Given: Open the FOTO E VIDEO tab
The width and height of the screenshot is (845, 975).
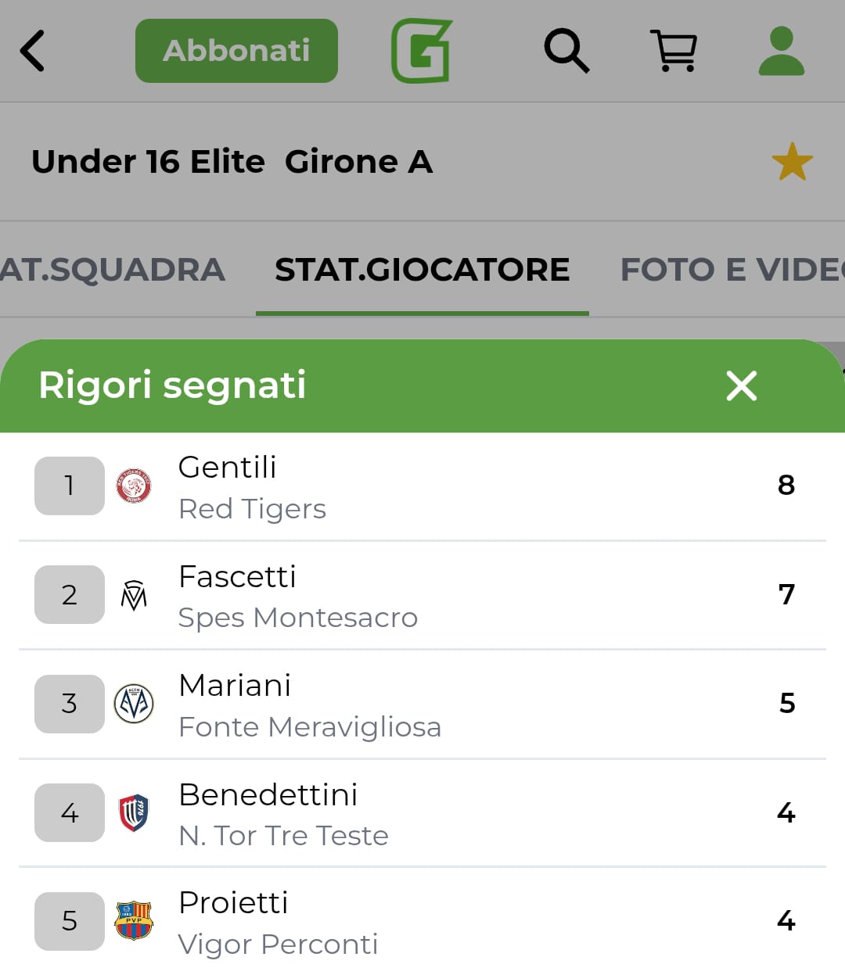Looking at the screenshot, I should [x=732, y=270].
